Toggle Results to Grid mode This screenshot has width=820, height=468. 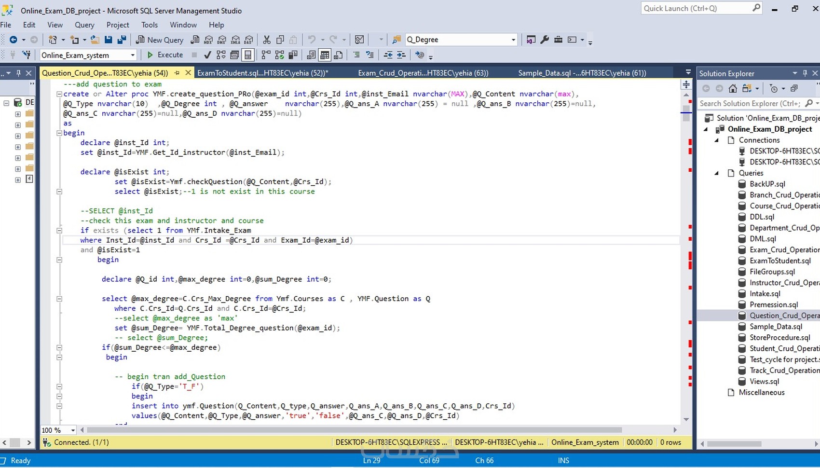tap(325, 55)
